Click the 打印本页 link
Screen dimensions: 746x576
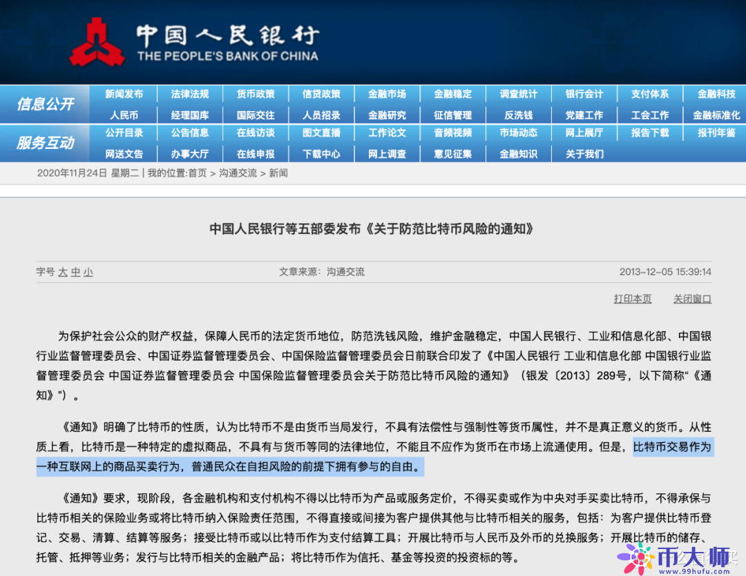(632, 298)
